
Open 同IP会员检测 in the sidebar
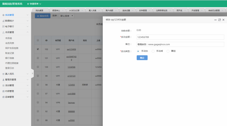pyautogui.click(x=12, y=48)
